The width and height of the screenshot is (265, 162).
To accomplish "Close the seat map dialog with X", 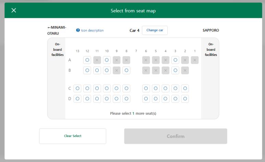I will (x=14, y=10).
